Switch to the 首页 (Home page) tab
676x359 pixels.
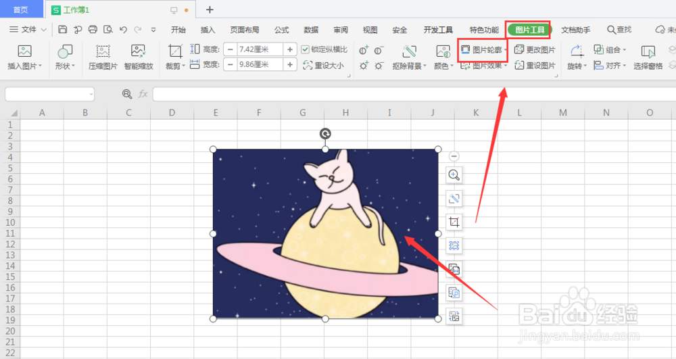point(21,9)
